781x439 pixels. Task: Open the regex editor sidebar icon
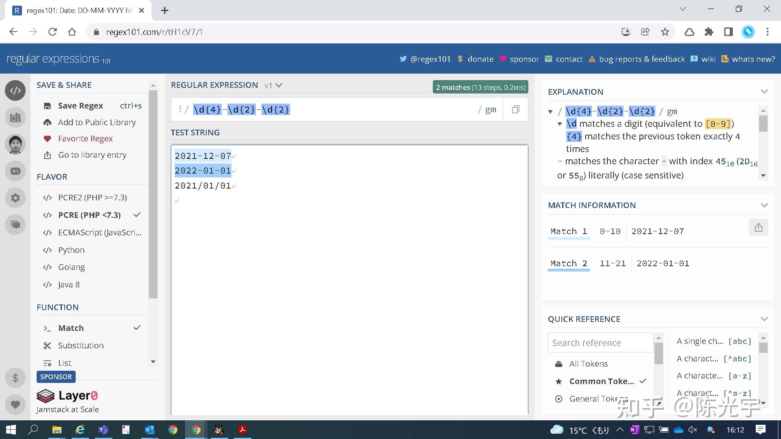click(x=15, y=91)
